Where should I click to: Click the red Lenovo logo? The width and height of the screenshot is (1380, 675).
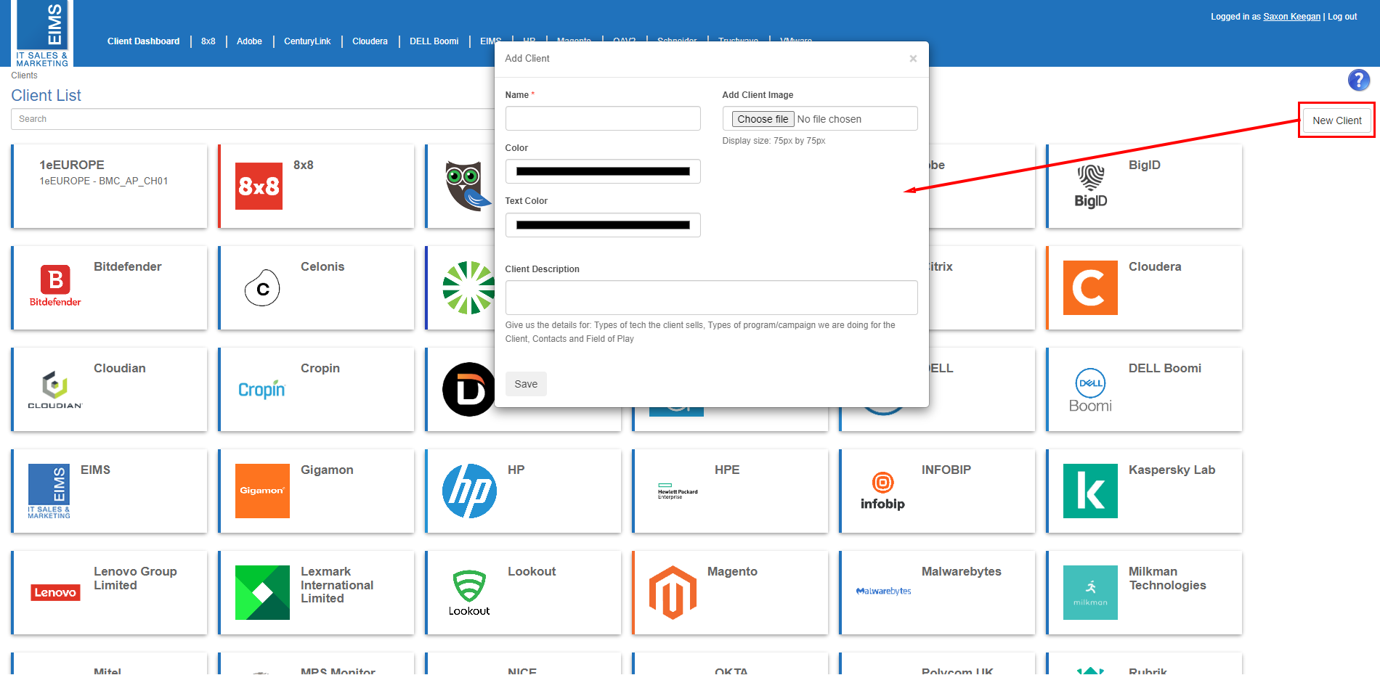[55, 592]
